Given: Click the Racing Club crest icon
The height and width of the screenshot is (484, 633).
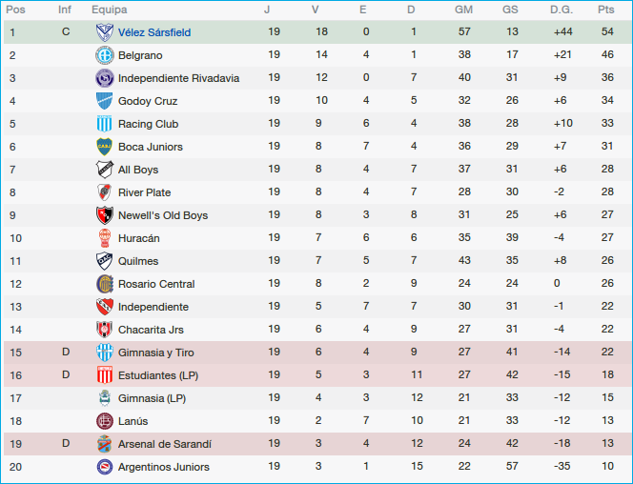Looking at the screenshot, I should (x=105, y=124).
